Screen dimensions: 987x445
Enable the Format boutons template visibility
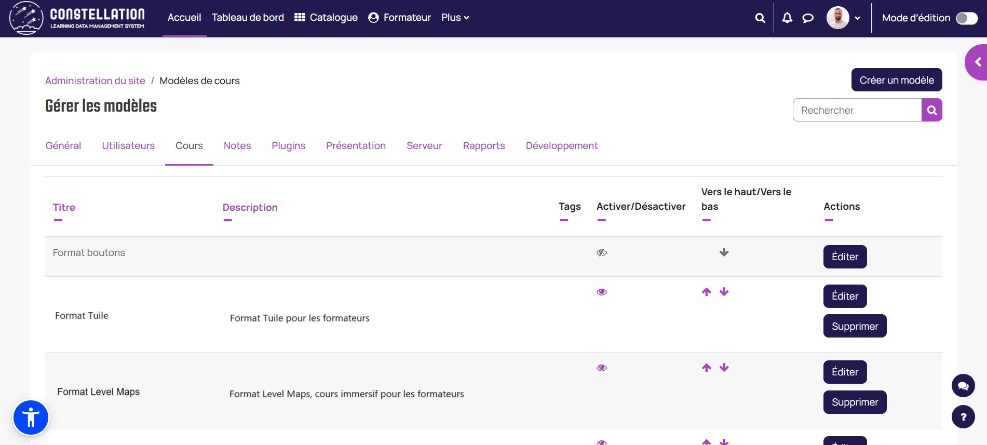pyautogui.click(x=602, y=253)
